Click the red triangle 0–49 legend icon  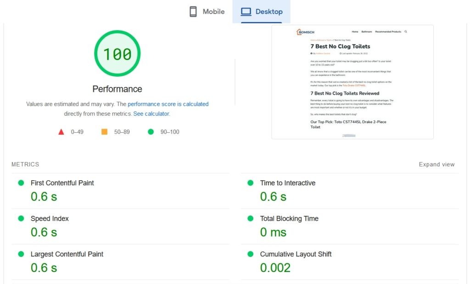[x=61, y=132]
